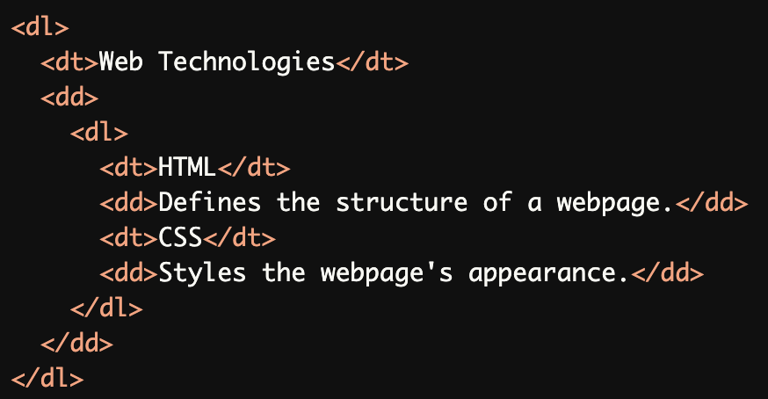Click the </dd> tag after 'appearance.'
This screenshot has width=768, height=399.
(667, 273)
